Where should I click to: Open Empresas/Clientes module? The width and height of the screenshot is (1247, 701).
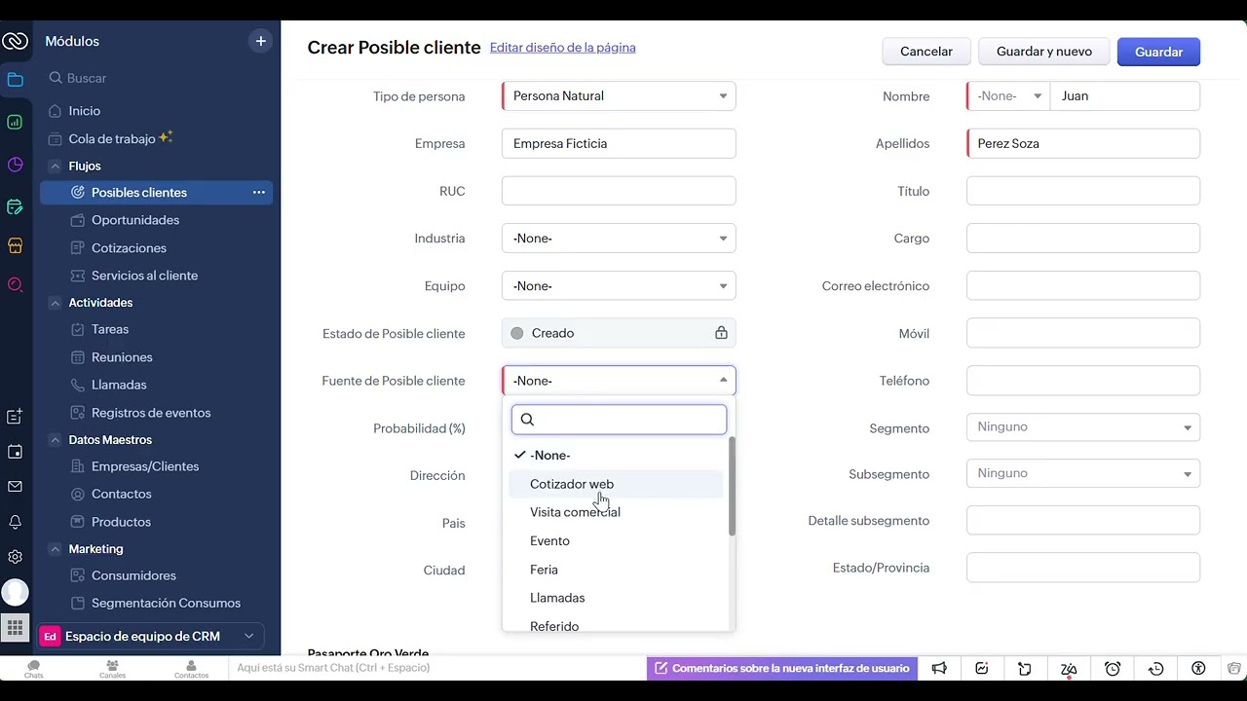tap(145, 466)
